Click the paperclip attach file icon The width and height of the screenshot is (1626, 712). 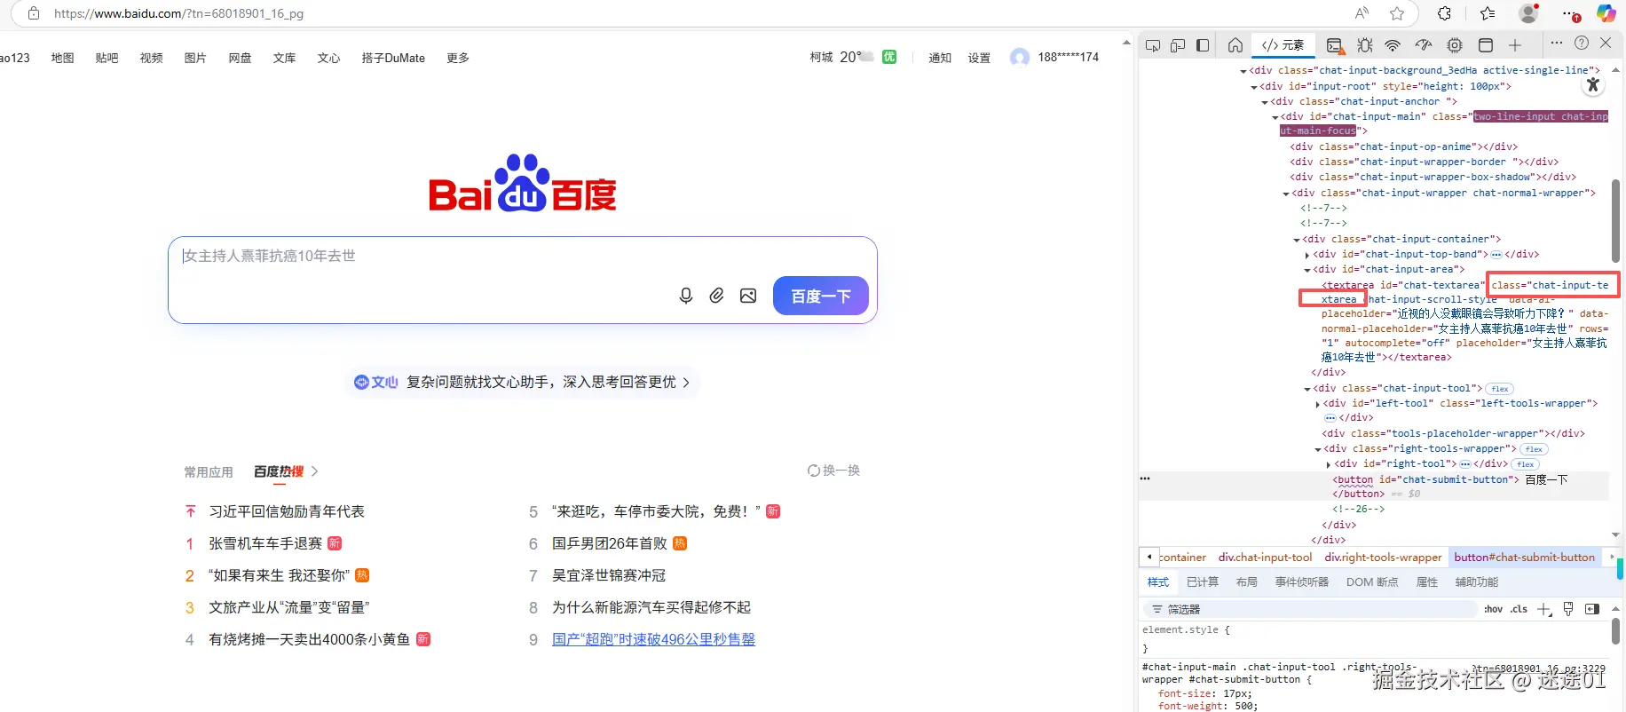coord(717,296)
